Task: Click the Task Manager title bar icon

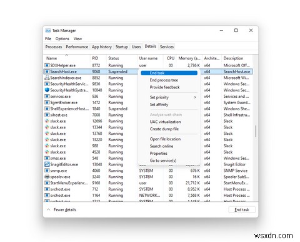Action: tap(47, 31)
